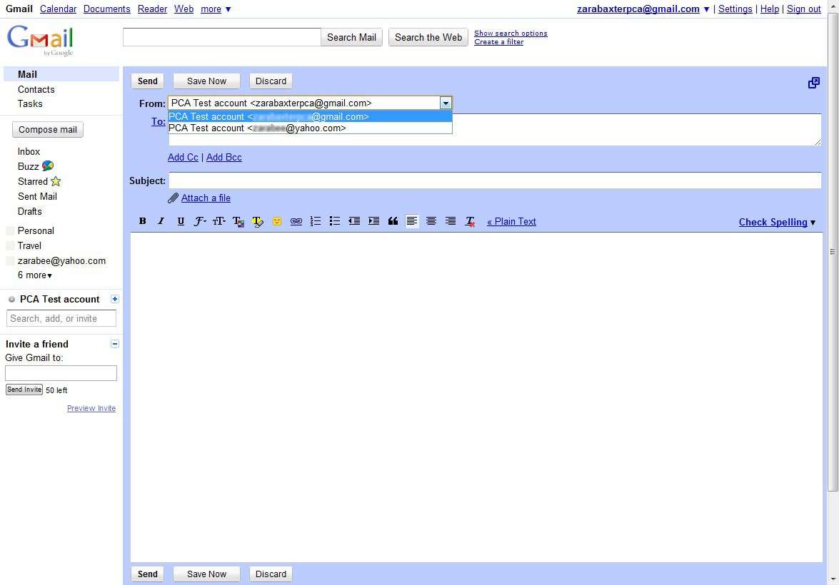Open the text size picker
Image resolution: width=839 pixels, height=585 pixels.
(218, 221)
